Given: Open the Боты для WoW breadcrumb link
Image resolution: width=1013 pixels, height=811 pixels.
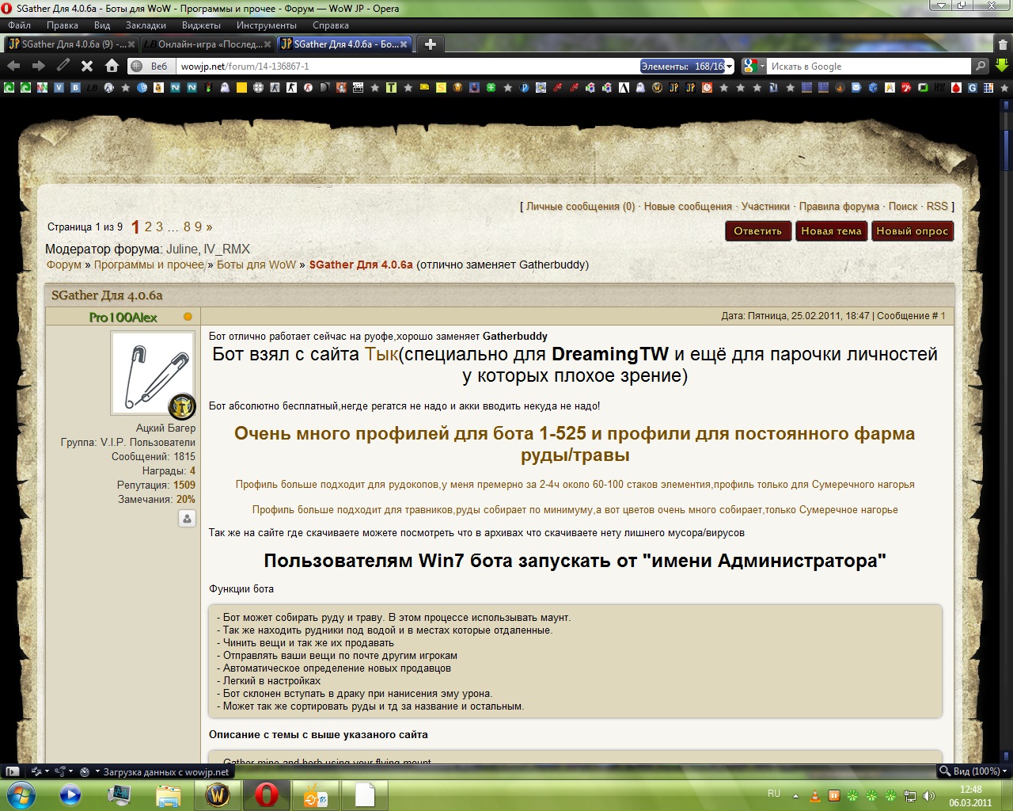Looking at the screenshot, I should 256,265.
